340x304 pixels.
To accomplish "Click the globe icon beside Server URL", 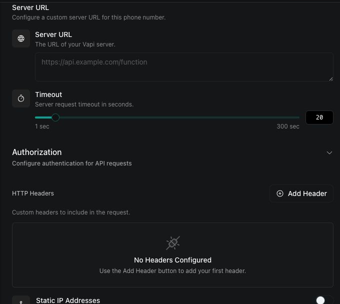I will [x=21, y=38].
